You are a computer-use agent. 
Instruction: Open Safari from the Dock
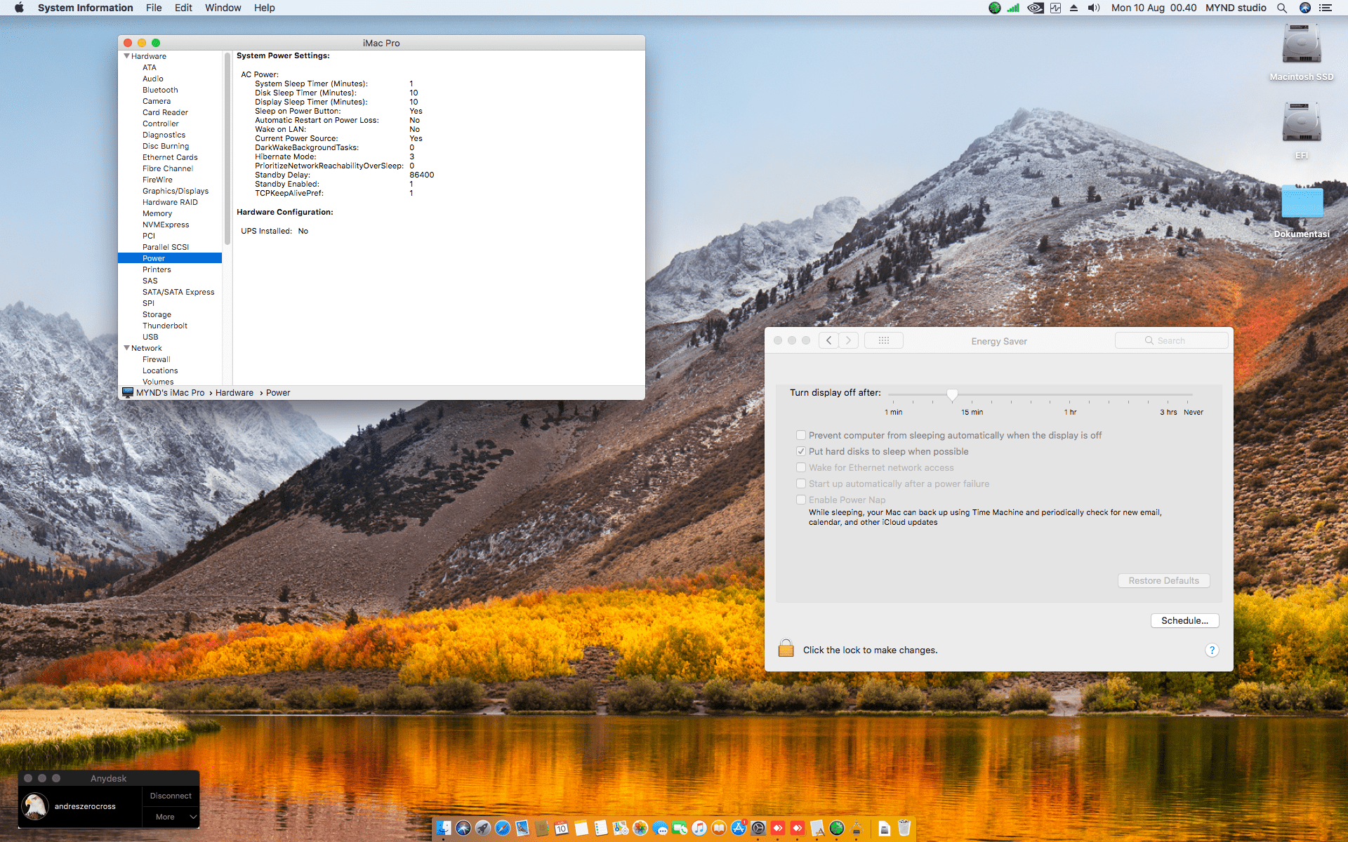coord(503,829)
